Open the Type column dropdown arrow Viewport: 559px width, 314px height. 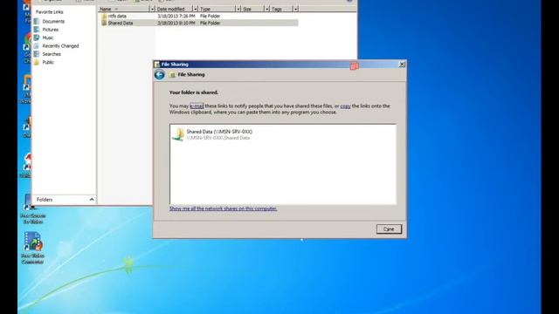(238, 9)
